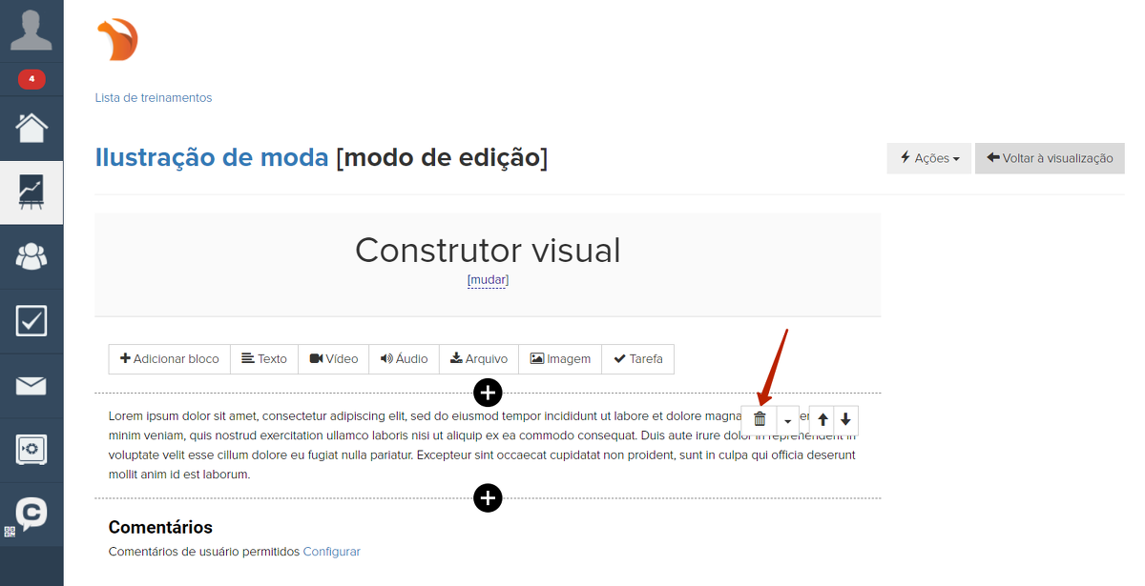Expand the Ações dropdown

click(928, 158)
